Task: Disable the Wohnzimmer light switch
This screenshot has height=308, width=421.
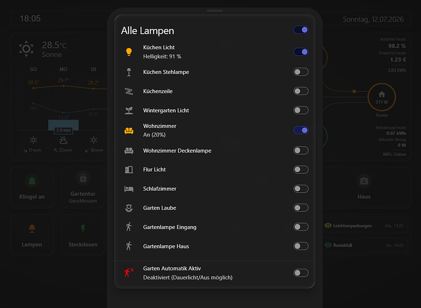Action: [x=301, y=131]
